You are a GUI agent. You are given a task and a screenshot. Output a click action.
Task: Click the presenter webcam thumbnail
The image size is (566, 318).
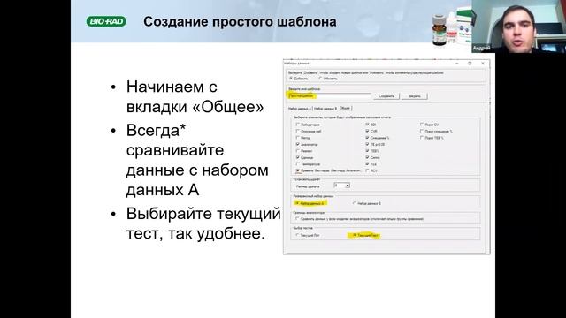point(519,26)
